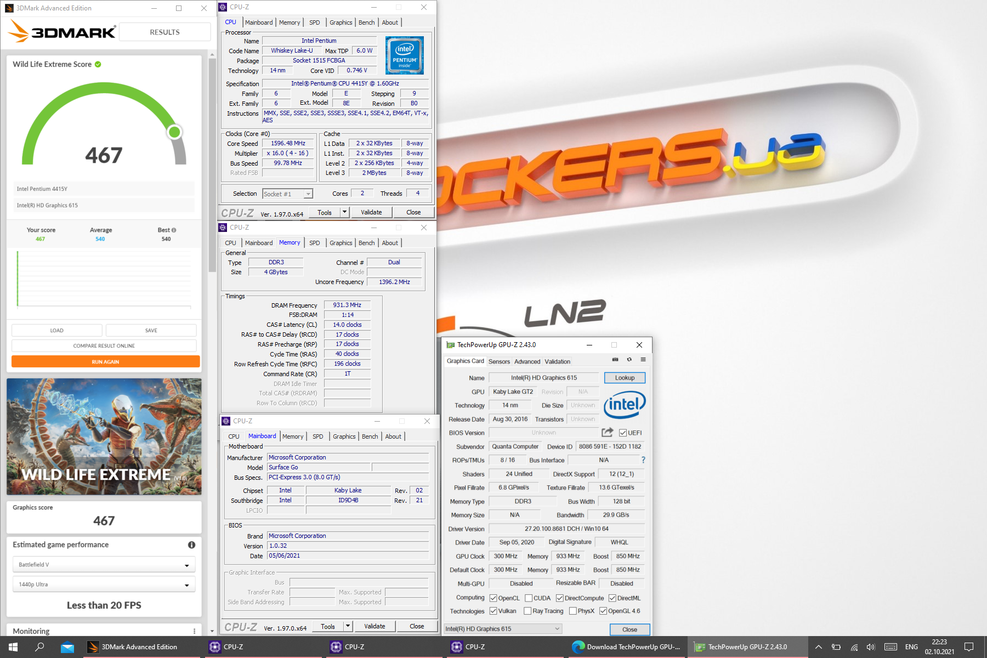Viewport: 987px width, 658px height.
Task: Show hidden system tray icons
Action: [x=818, y=647]
